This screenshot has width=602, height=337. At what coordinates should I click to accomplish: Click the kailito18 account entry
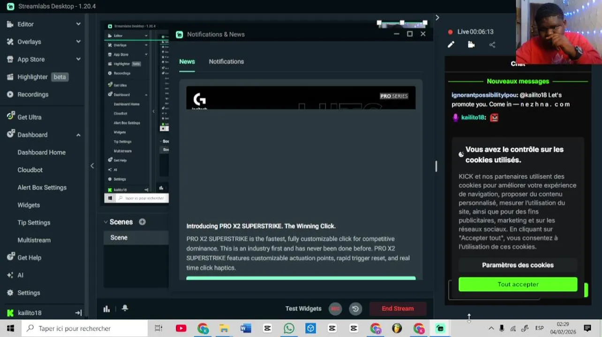point(29,313)
